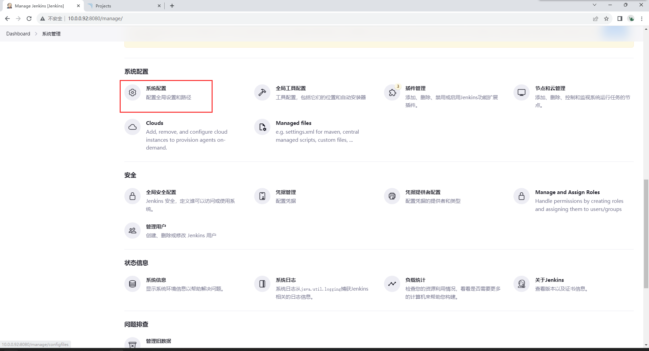Viewport: 649px width, 351px height.
Task: Open the Chrome three-dot menu
Action: 642,19
